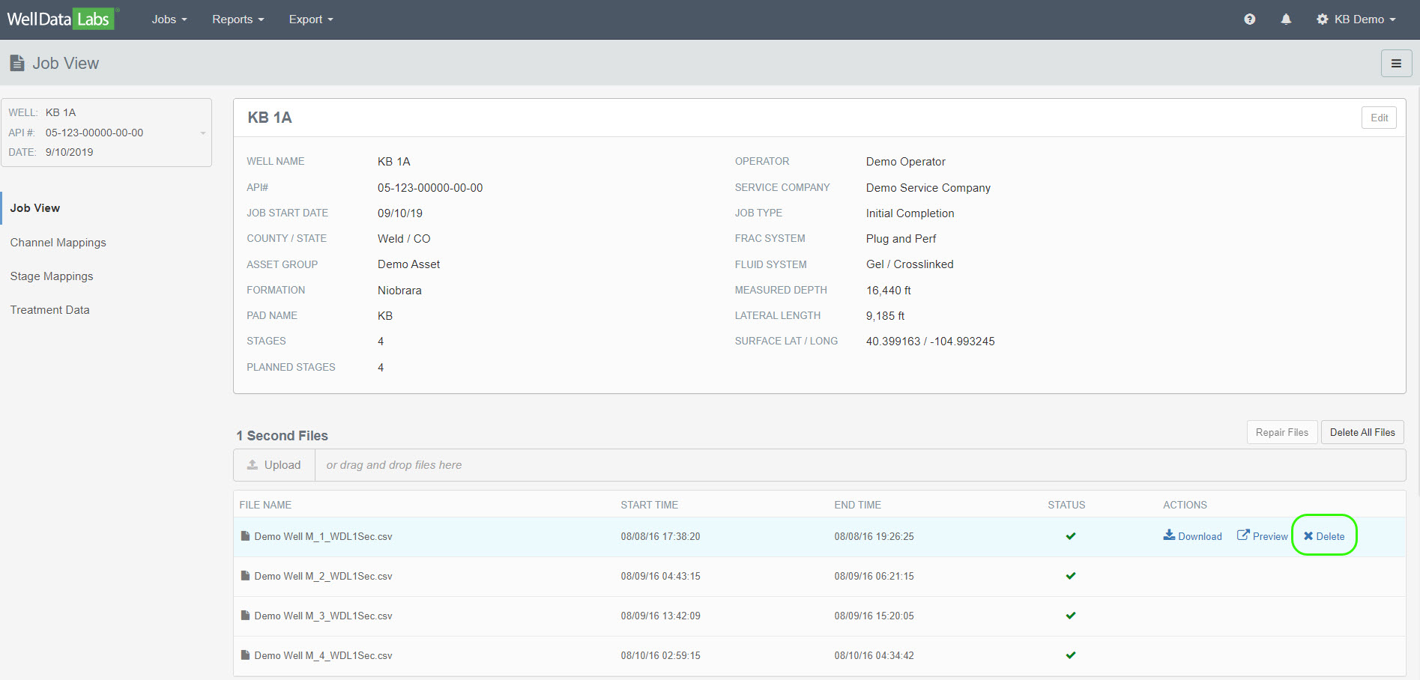Click the green checkmark status for Demo Well M_3

(1071, 616)
